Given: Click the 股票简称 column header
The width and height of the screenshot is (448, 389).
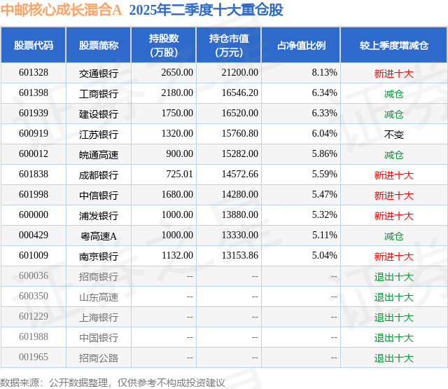Looking at the screenshot, I should [x=99, y=45].
